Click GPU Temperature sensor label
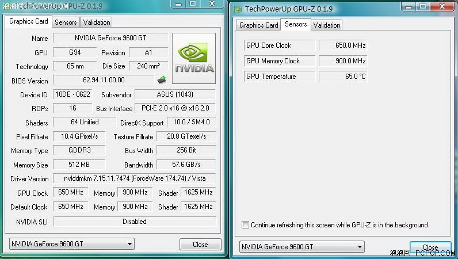 [x=280, y=77]
